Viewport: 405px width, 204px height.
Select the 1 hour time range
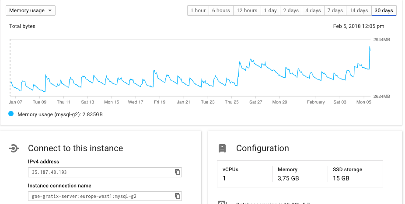198,10
